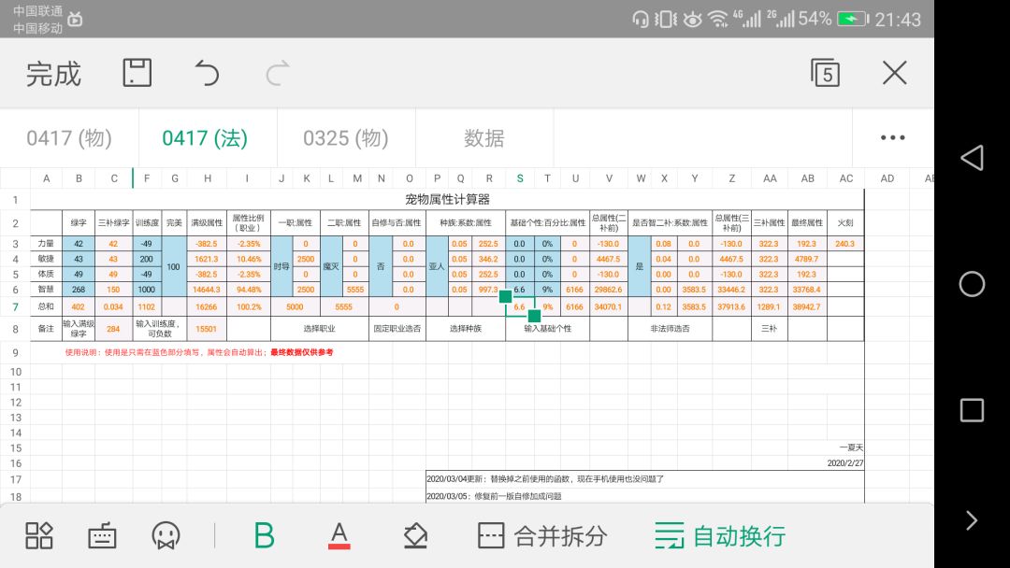
Task: Switch to the 0417 (物) sheet tab
Action: [x=69, y=137]
